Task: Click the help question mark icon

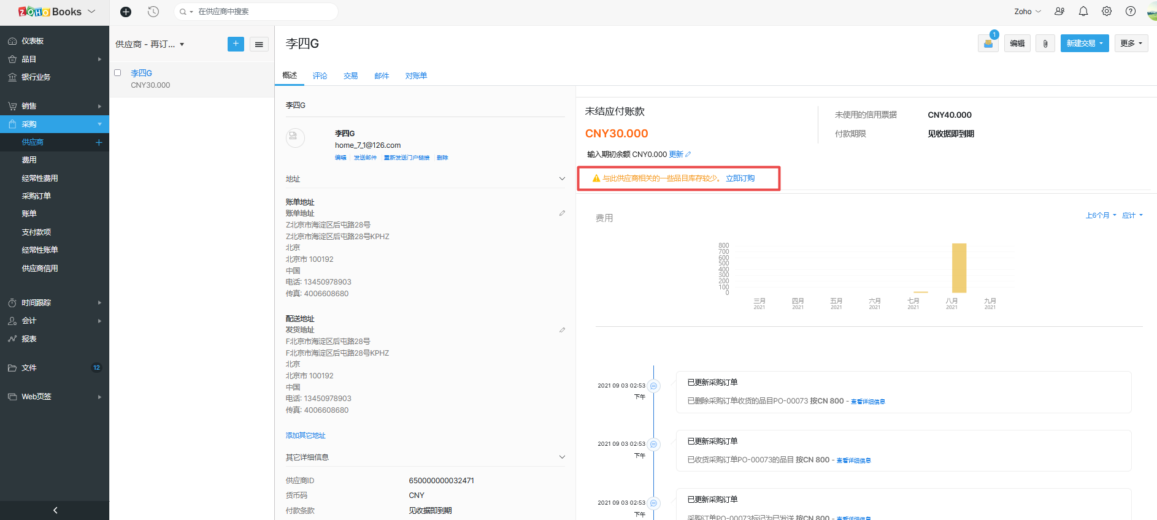Action: [x=1131, y=11]
